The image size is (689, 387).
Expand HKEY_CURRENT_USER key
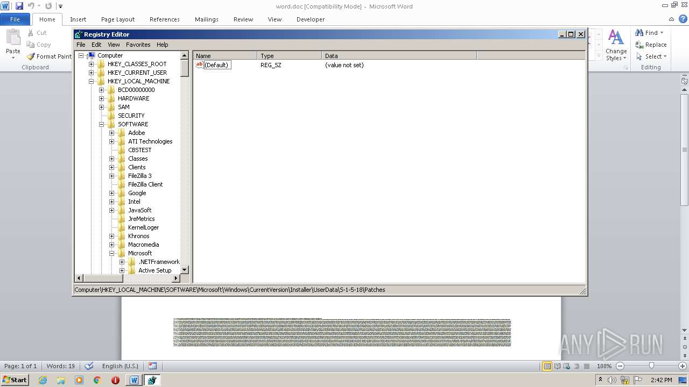click(x=91, y=73)
